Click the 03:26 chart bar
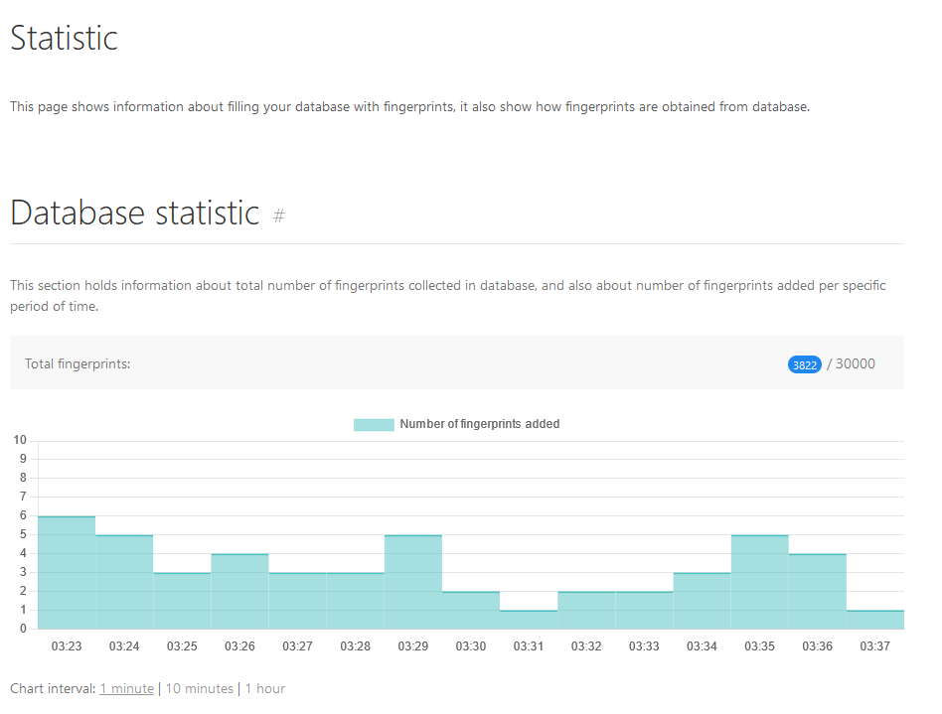Image resolution: width=942 pixels, height=714 pixels. click(239, 592)
